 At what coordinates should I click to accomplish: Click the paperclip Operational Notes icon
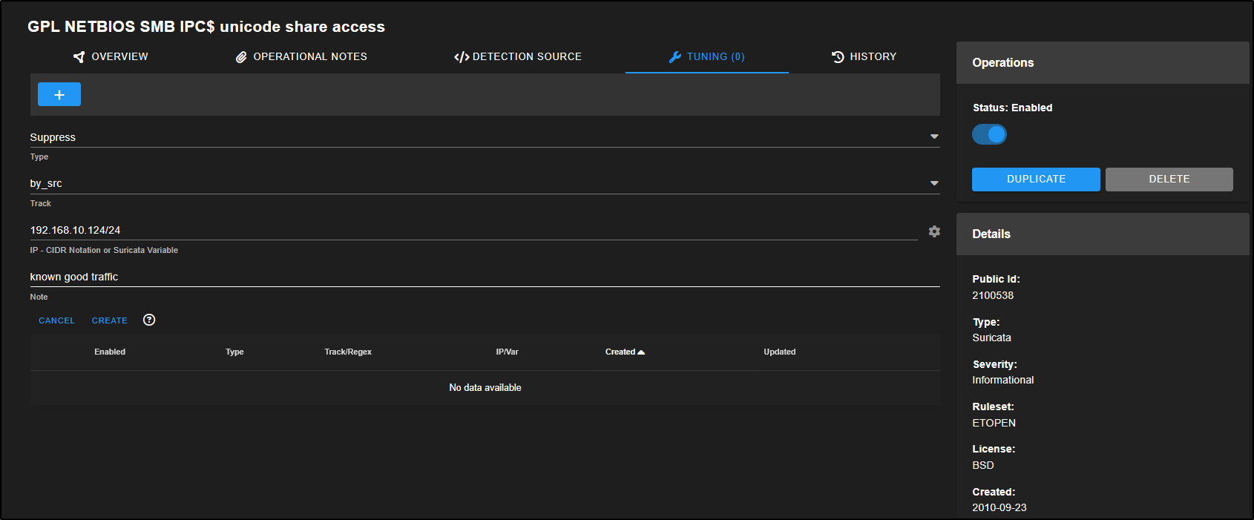coord(241,57)
